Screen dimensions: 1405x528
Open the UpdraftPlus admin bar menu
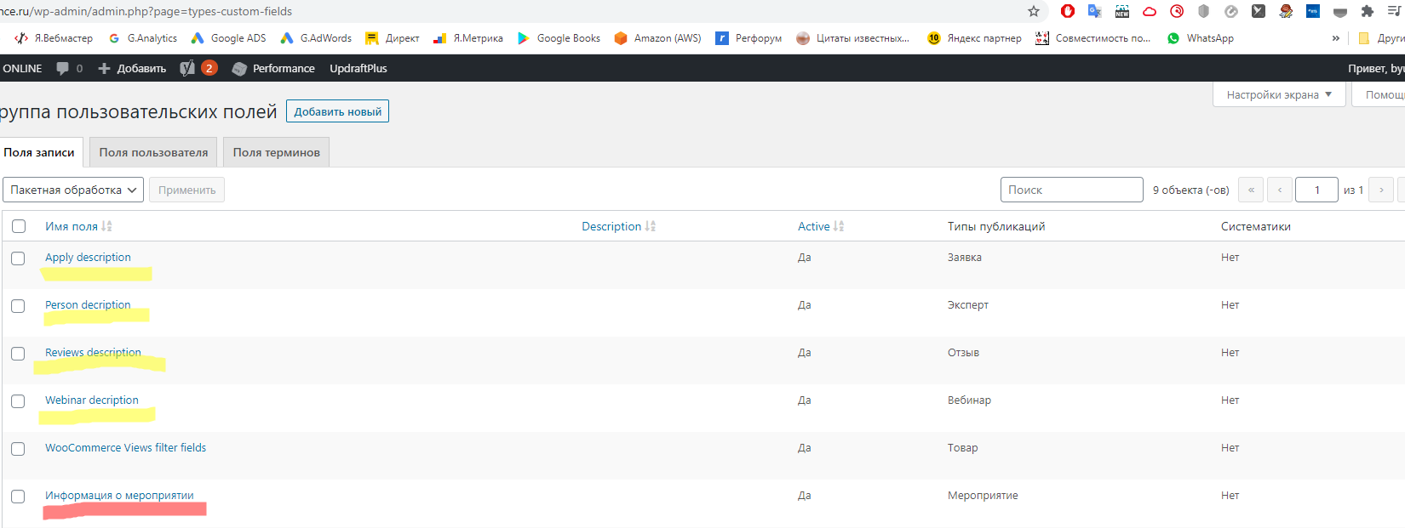point(358,68)
